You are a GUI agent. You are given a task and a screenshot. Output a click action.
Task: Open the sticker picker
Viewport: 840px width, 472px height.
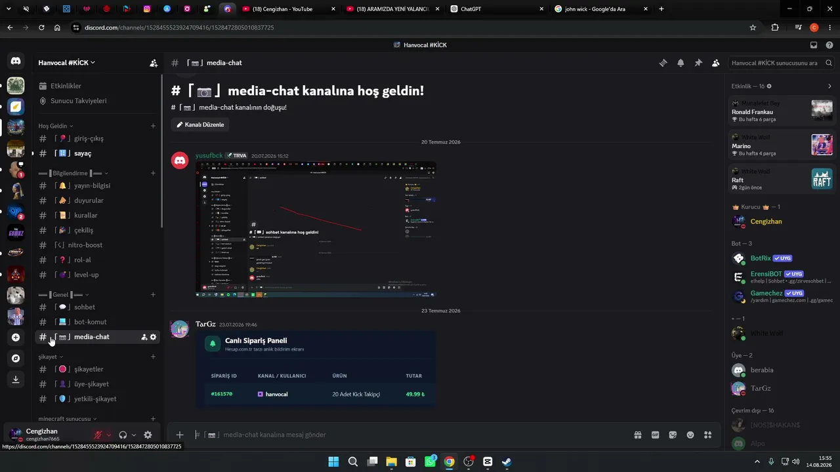point(673,435)
